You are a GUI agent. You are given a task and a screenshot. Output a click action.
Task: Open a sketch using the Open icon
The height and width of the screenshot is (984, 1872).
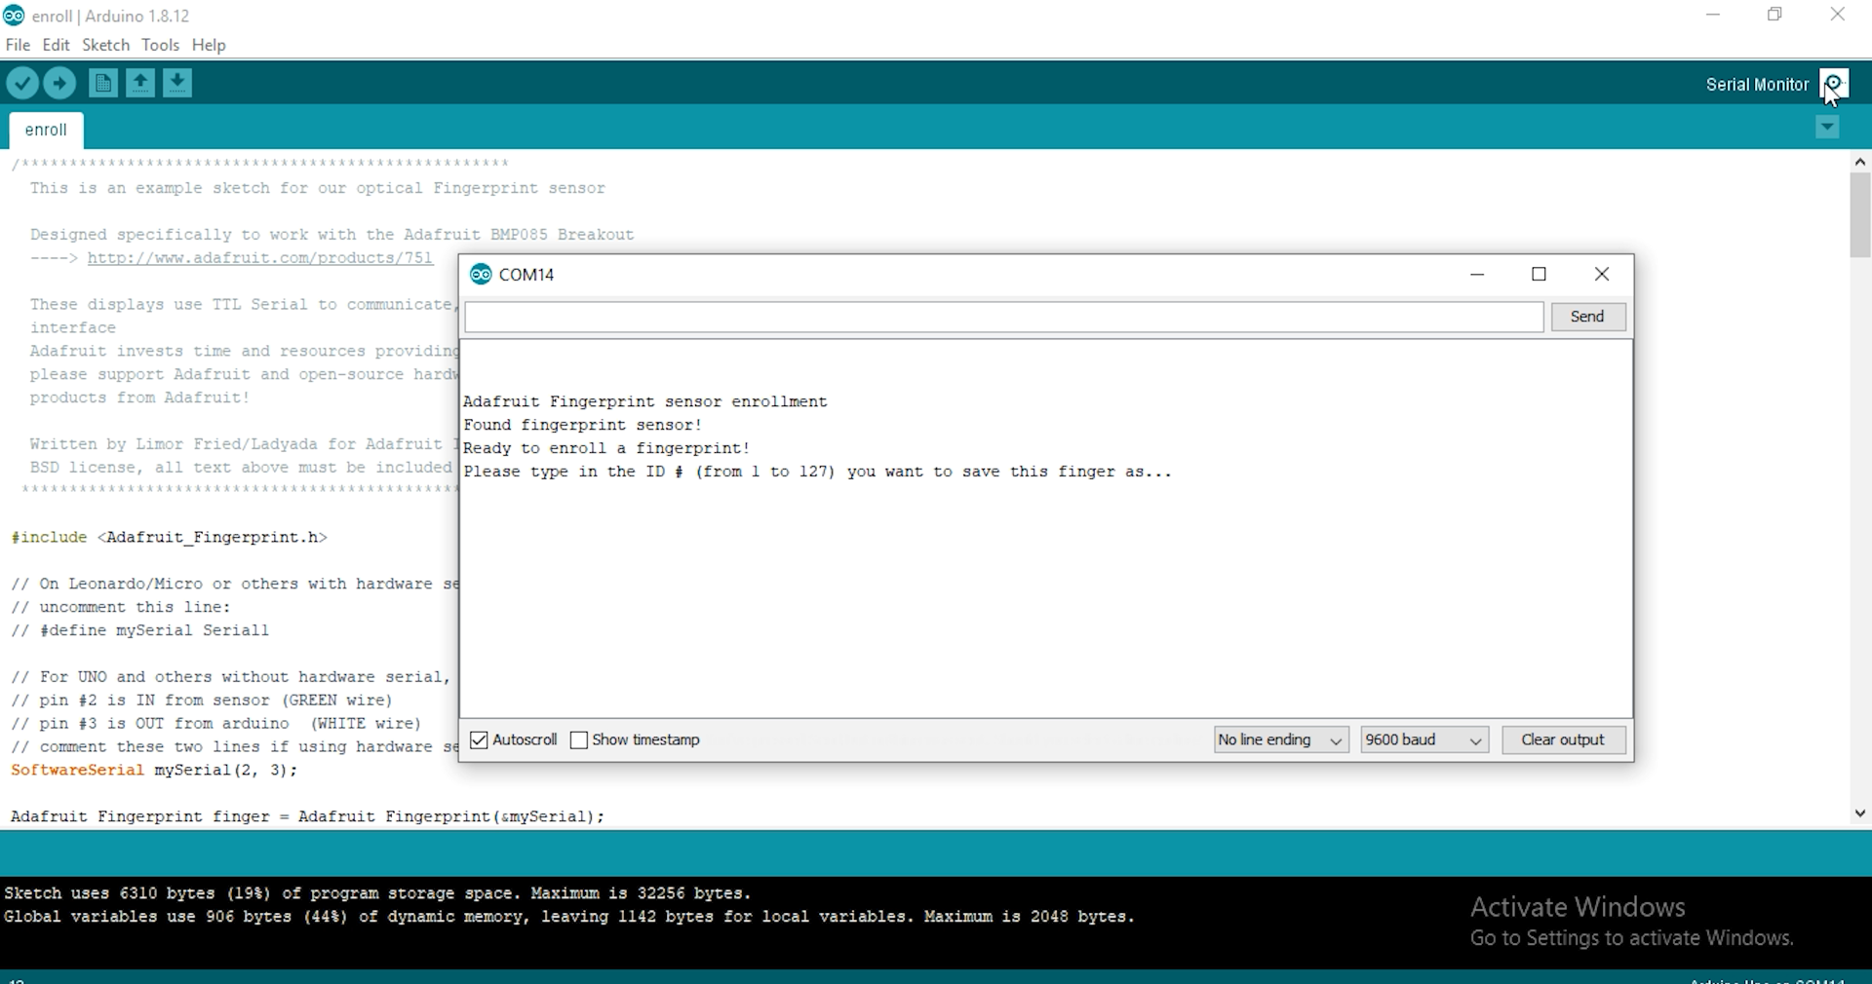pyautogui.click(x=139, y=84)
